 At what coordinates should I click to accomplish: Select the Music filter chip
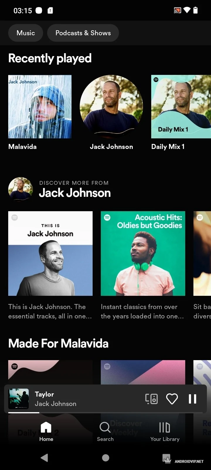point(26,33)
